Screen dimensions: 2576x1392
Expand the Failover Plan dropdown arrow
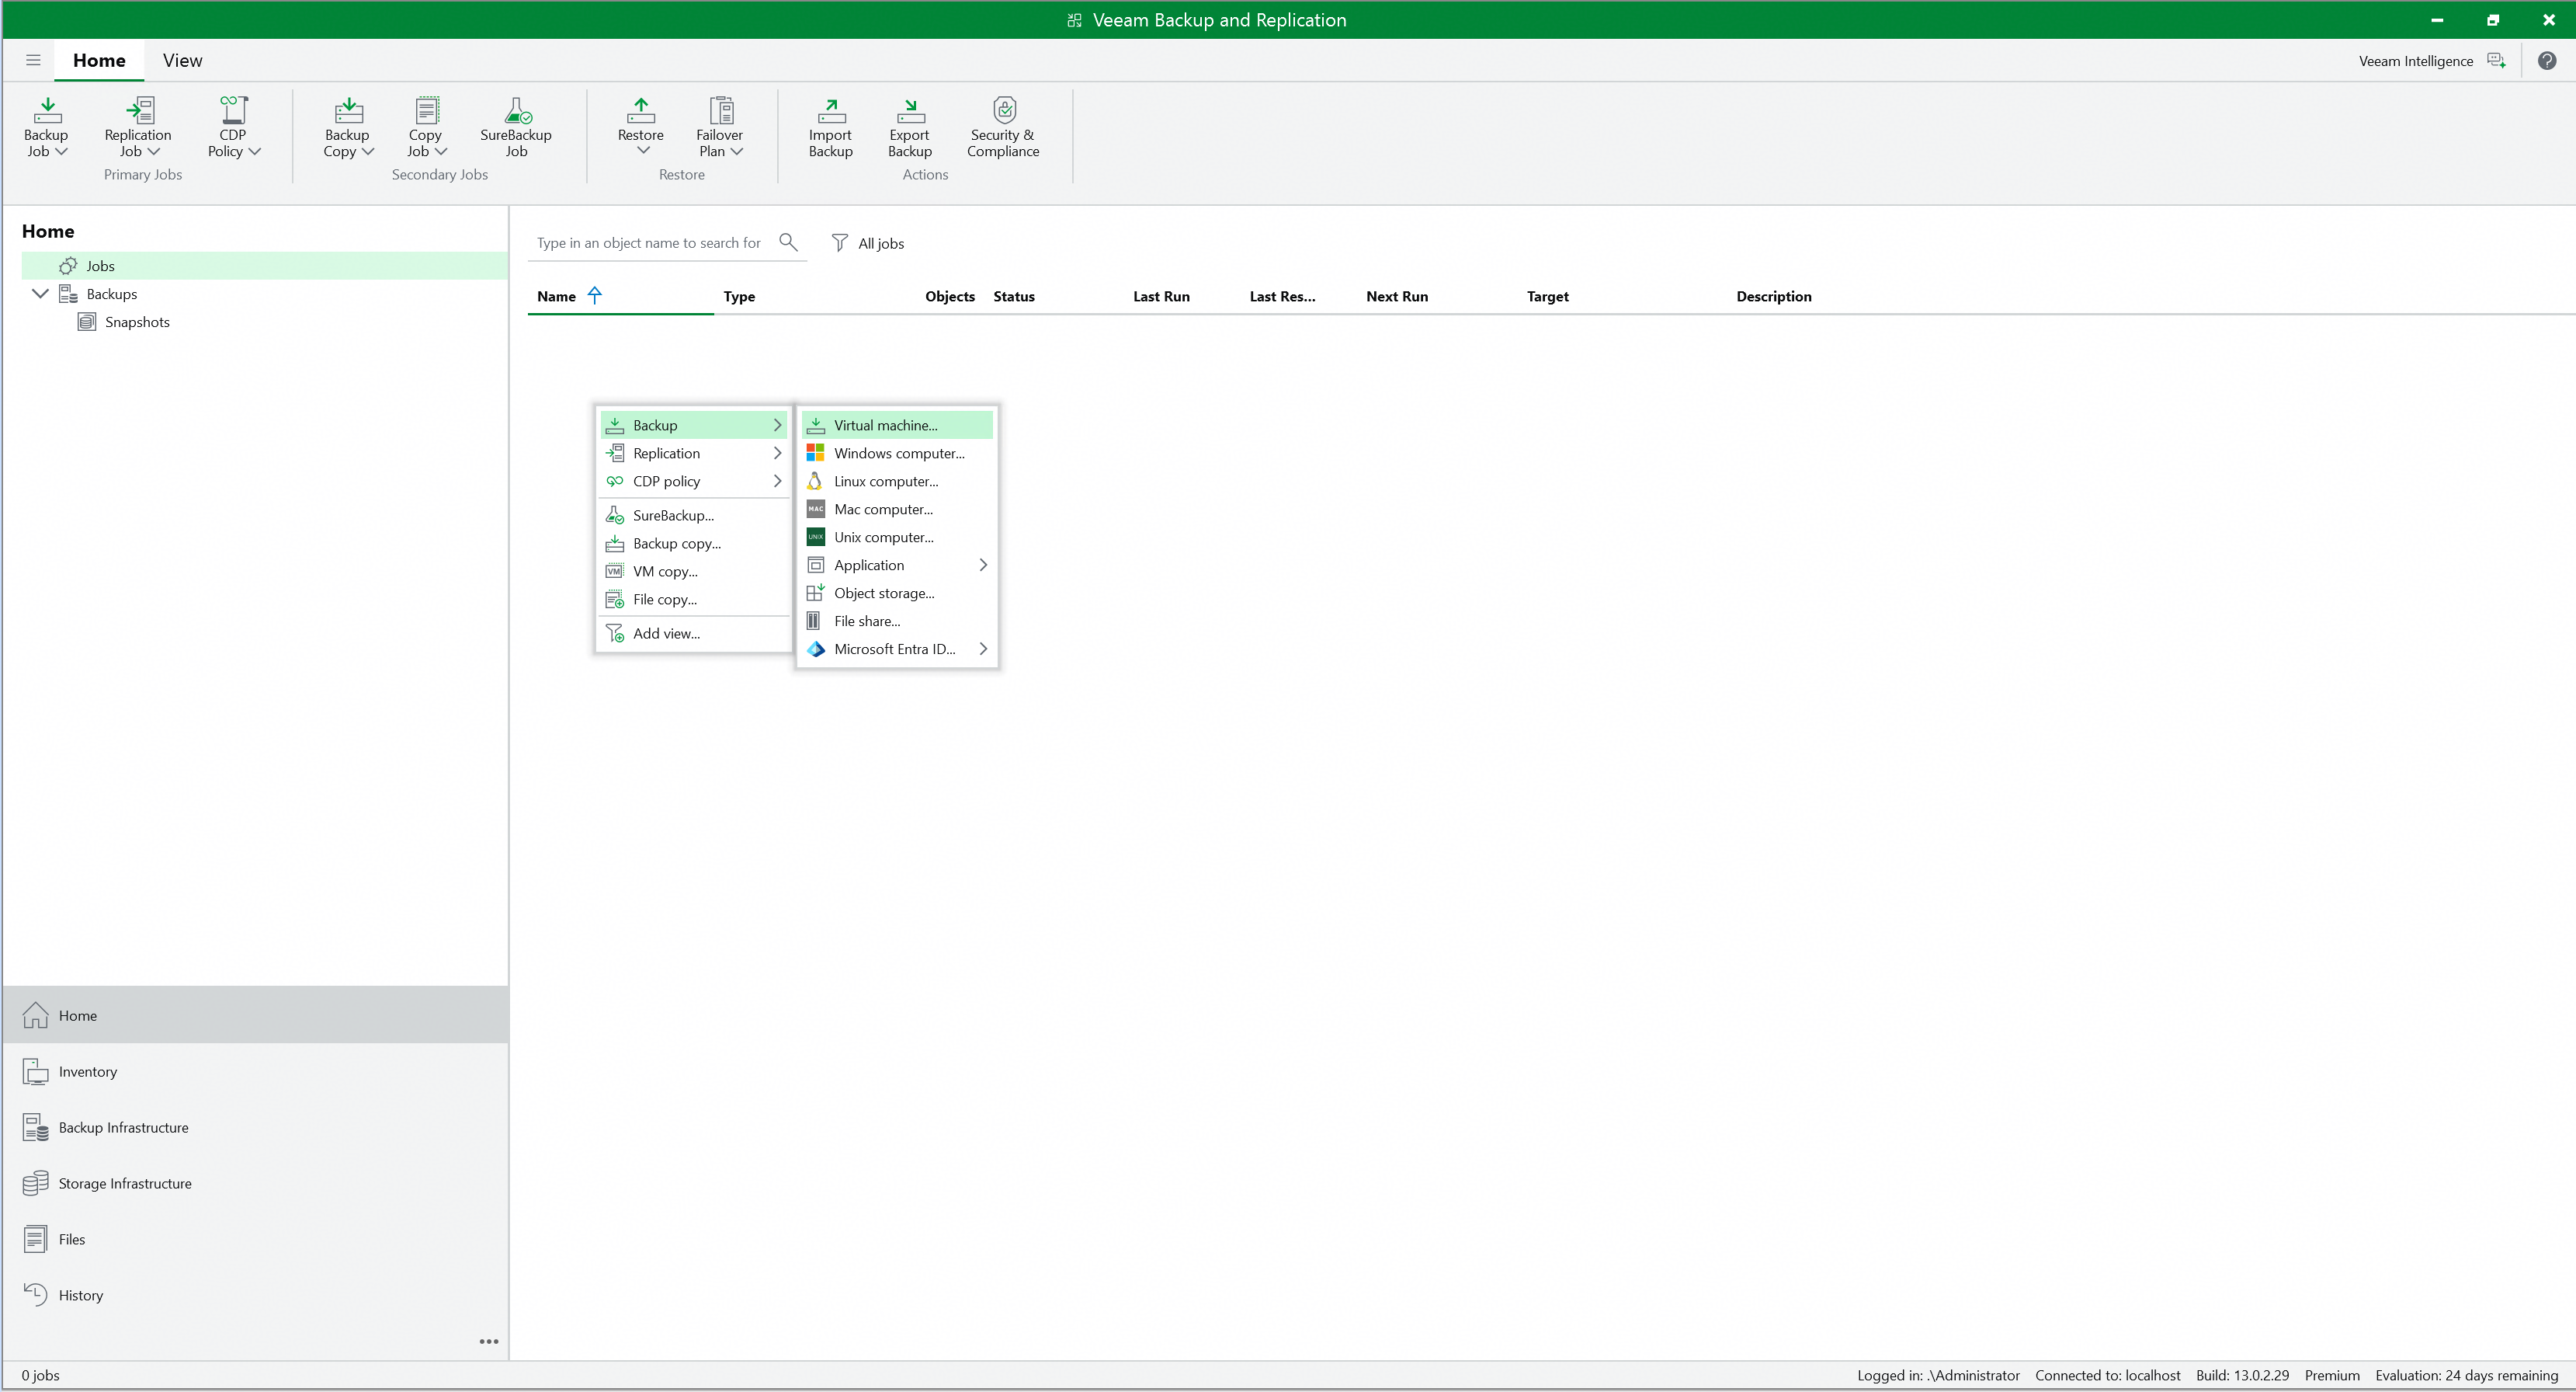(737, 152)
